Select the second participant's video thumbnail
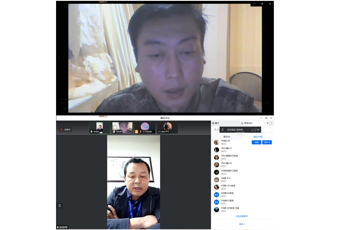This screenshot has height=230, width=345. coord(122,128)
